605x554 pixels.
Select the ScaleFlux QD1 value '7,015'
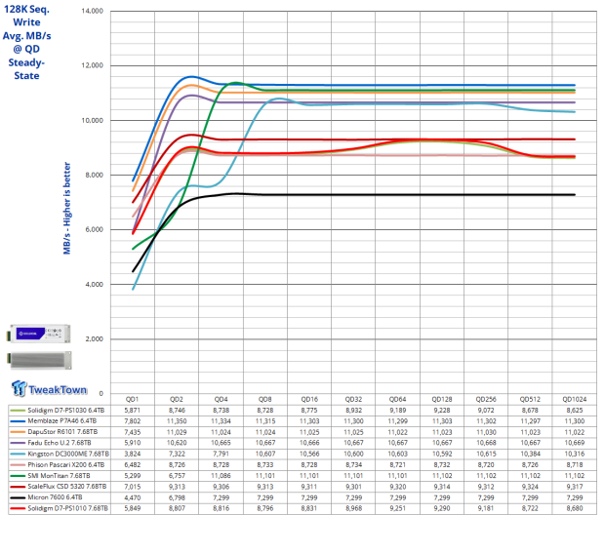pos(133,487)
